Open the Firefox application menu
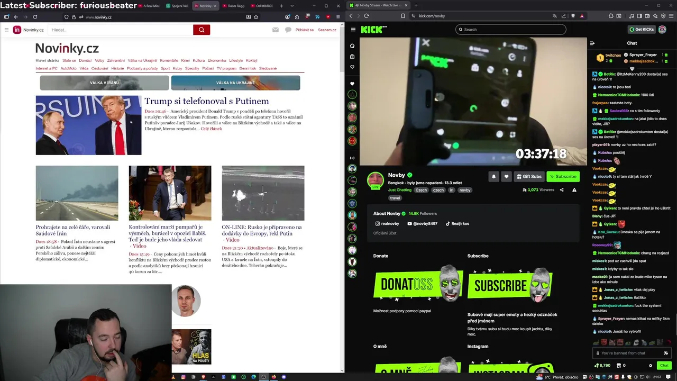The height and width of the screenshot is (381, 677). click(x=337, y=17)
